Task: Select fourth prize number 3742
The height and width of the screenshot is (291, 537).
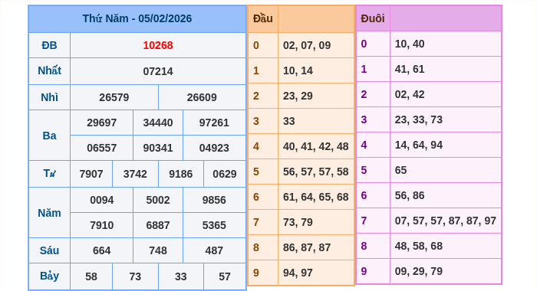Action: [135, 174]
